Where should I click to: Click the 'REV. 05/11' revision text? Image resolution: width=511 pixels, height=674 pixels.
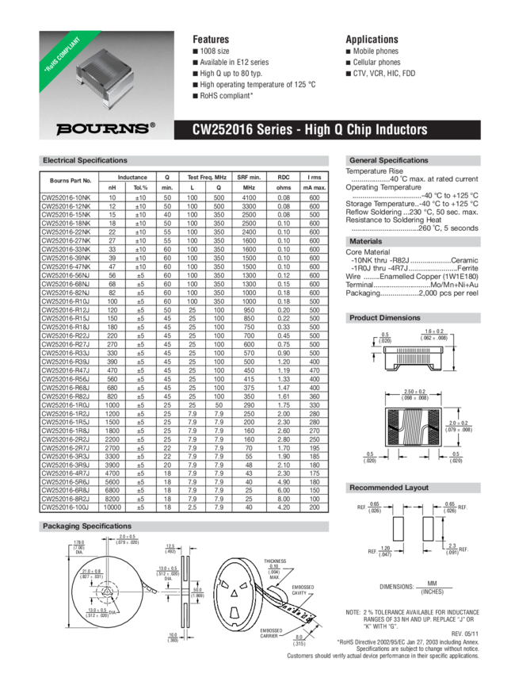(464, 634)
